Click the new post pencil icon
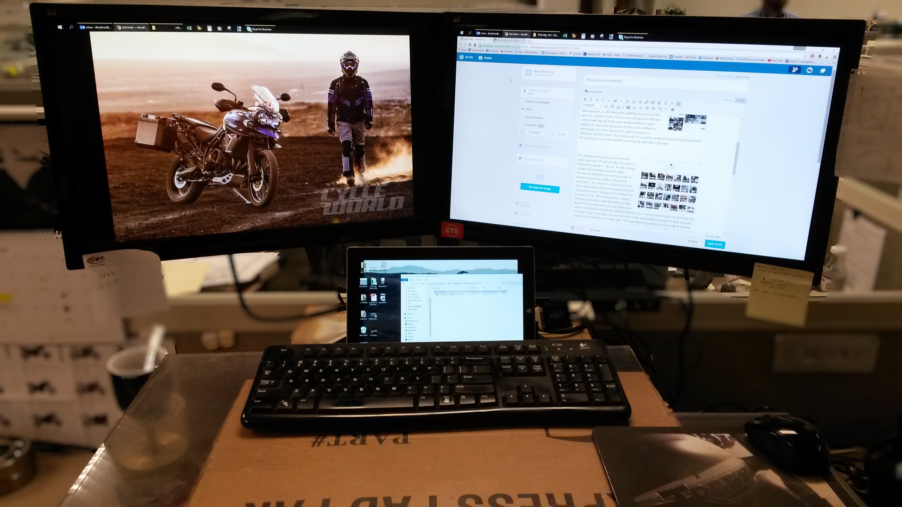Viewport: 902px width, 507px height. [x=795, y=70]
